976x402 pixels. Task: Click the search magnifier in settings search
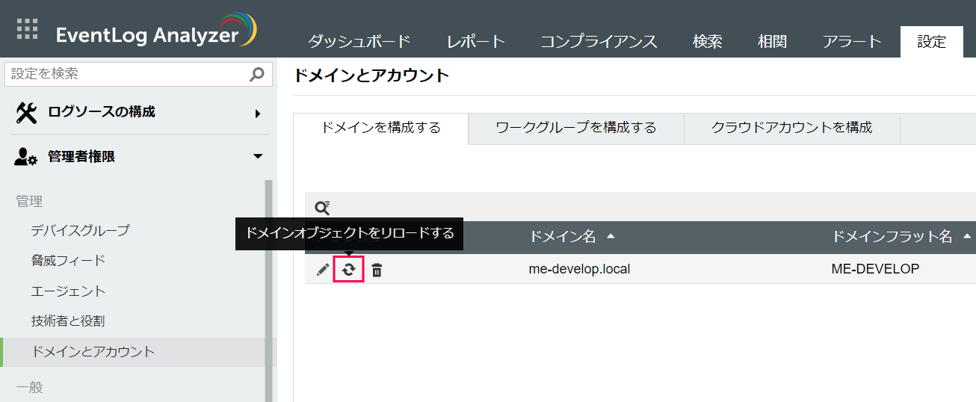click(256, 74)
